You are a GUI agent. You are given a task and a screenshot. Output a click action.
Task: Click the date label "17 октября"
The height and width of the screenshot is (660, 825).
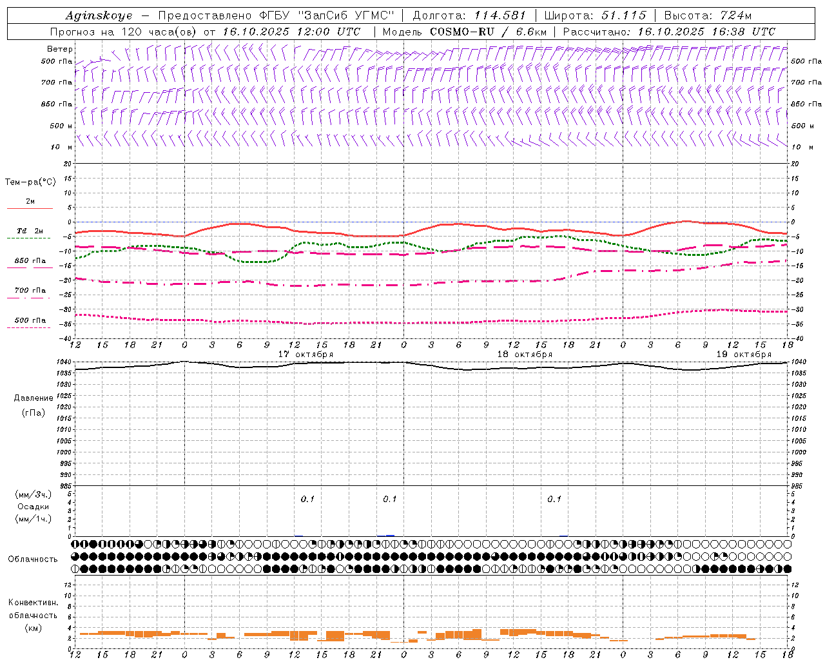[306, 354]
